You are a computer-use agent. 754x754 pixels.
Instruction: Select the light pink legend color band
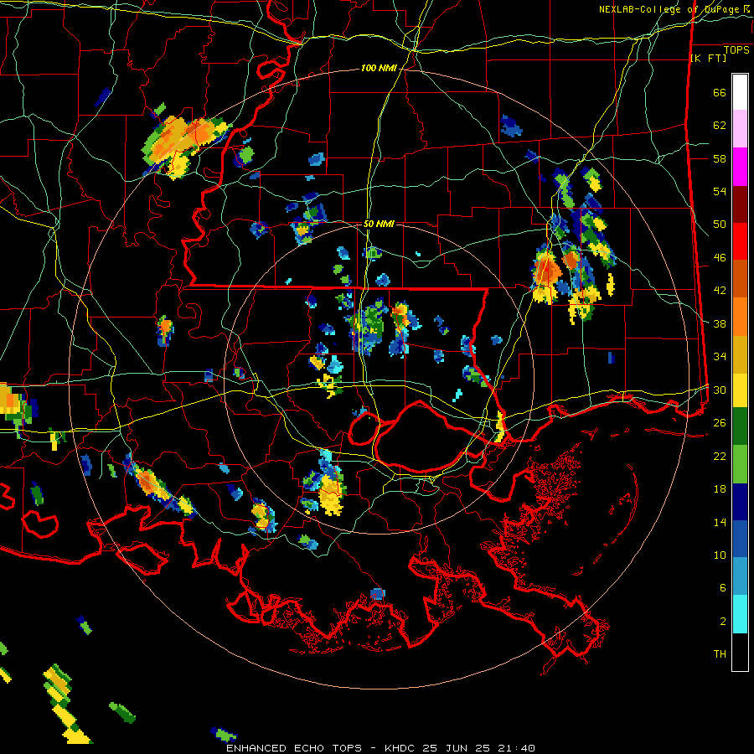pos(740,129)
